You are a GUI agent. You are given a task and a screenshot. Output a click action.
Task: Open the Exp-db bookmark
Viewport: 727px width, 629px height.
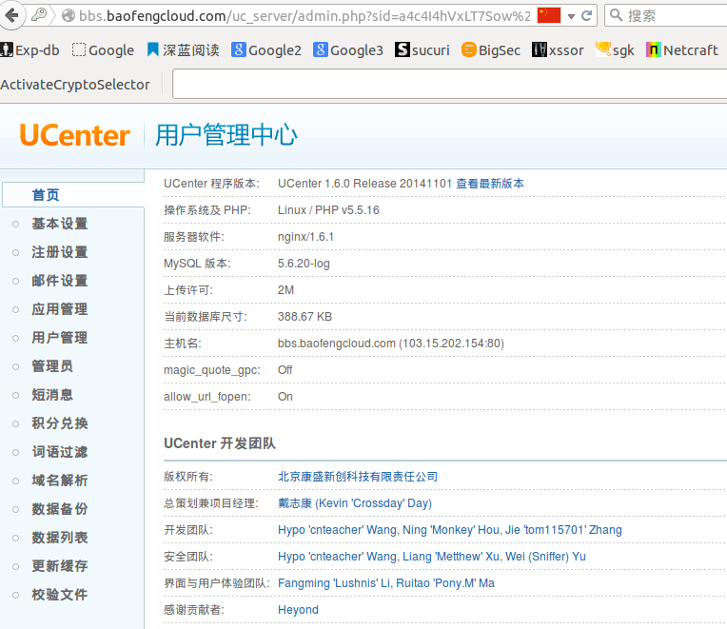pos(30,50)
